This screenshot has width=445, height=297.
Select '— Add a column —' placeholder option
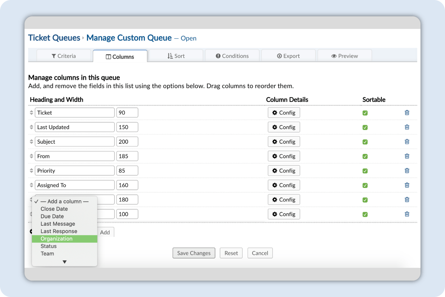point(65,201)
